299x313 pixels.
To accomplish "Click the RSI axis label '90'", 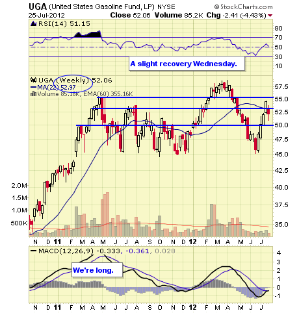I will tap(278, 28).
